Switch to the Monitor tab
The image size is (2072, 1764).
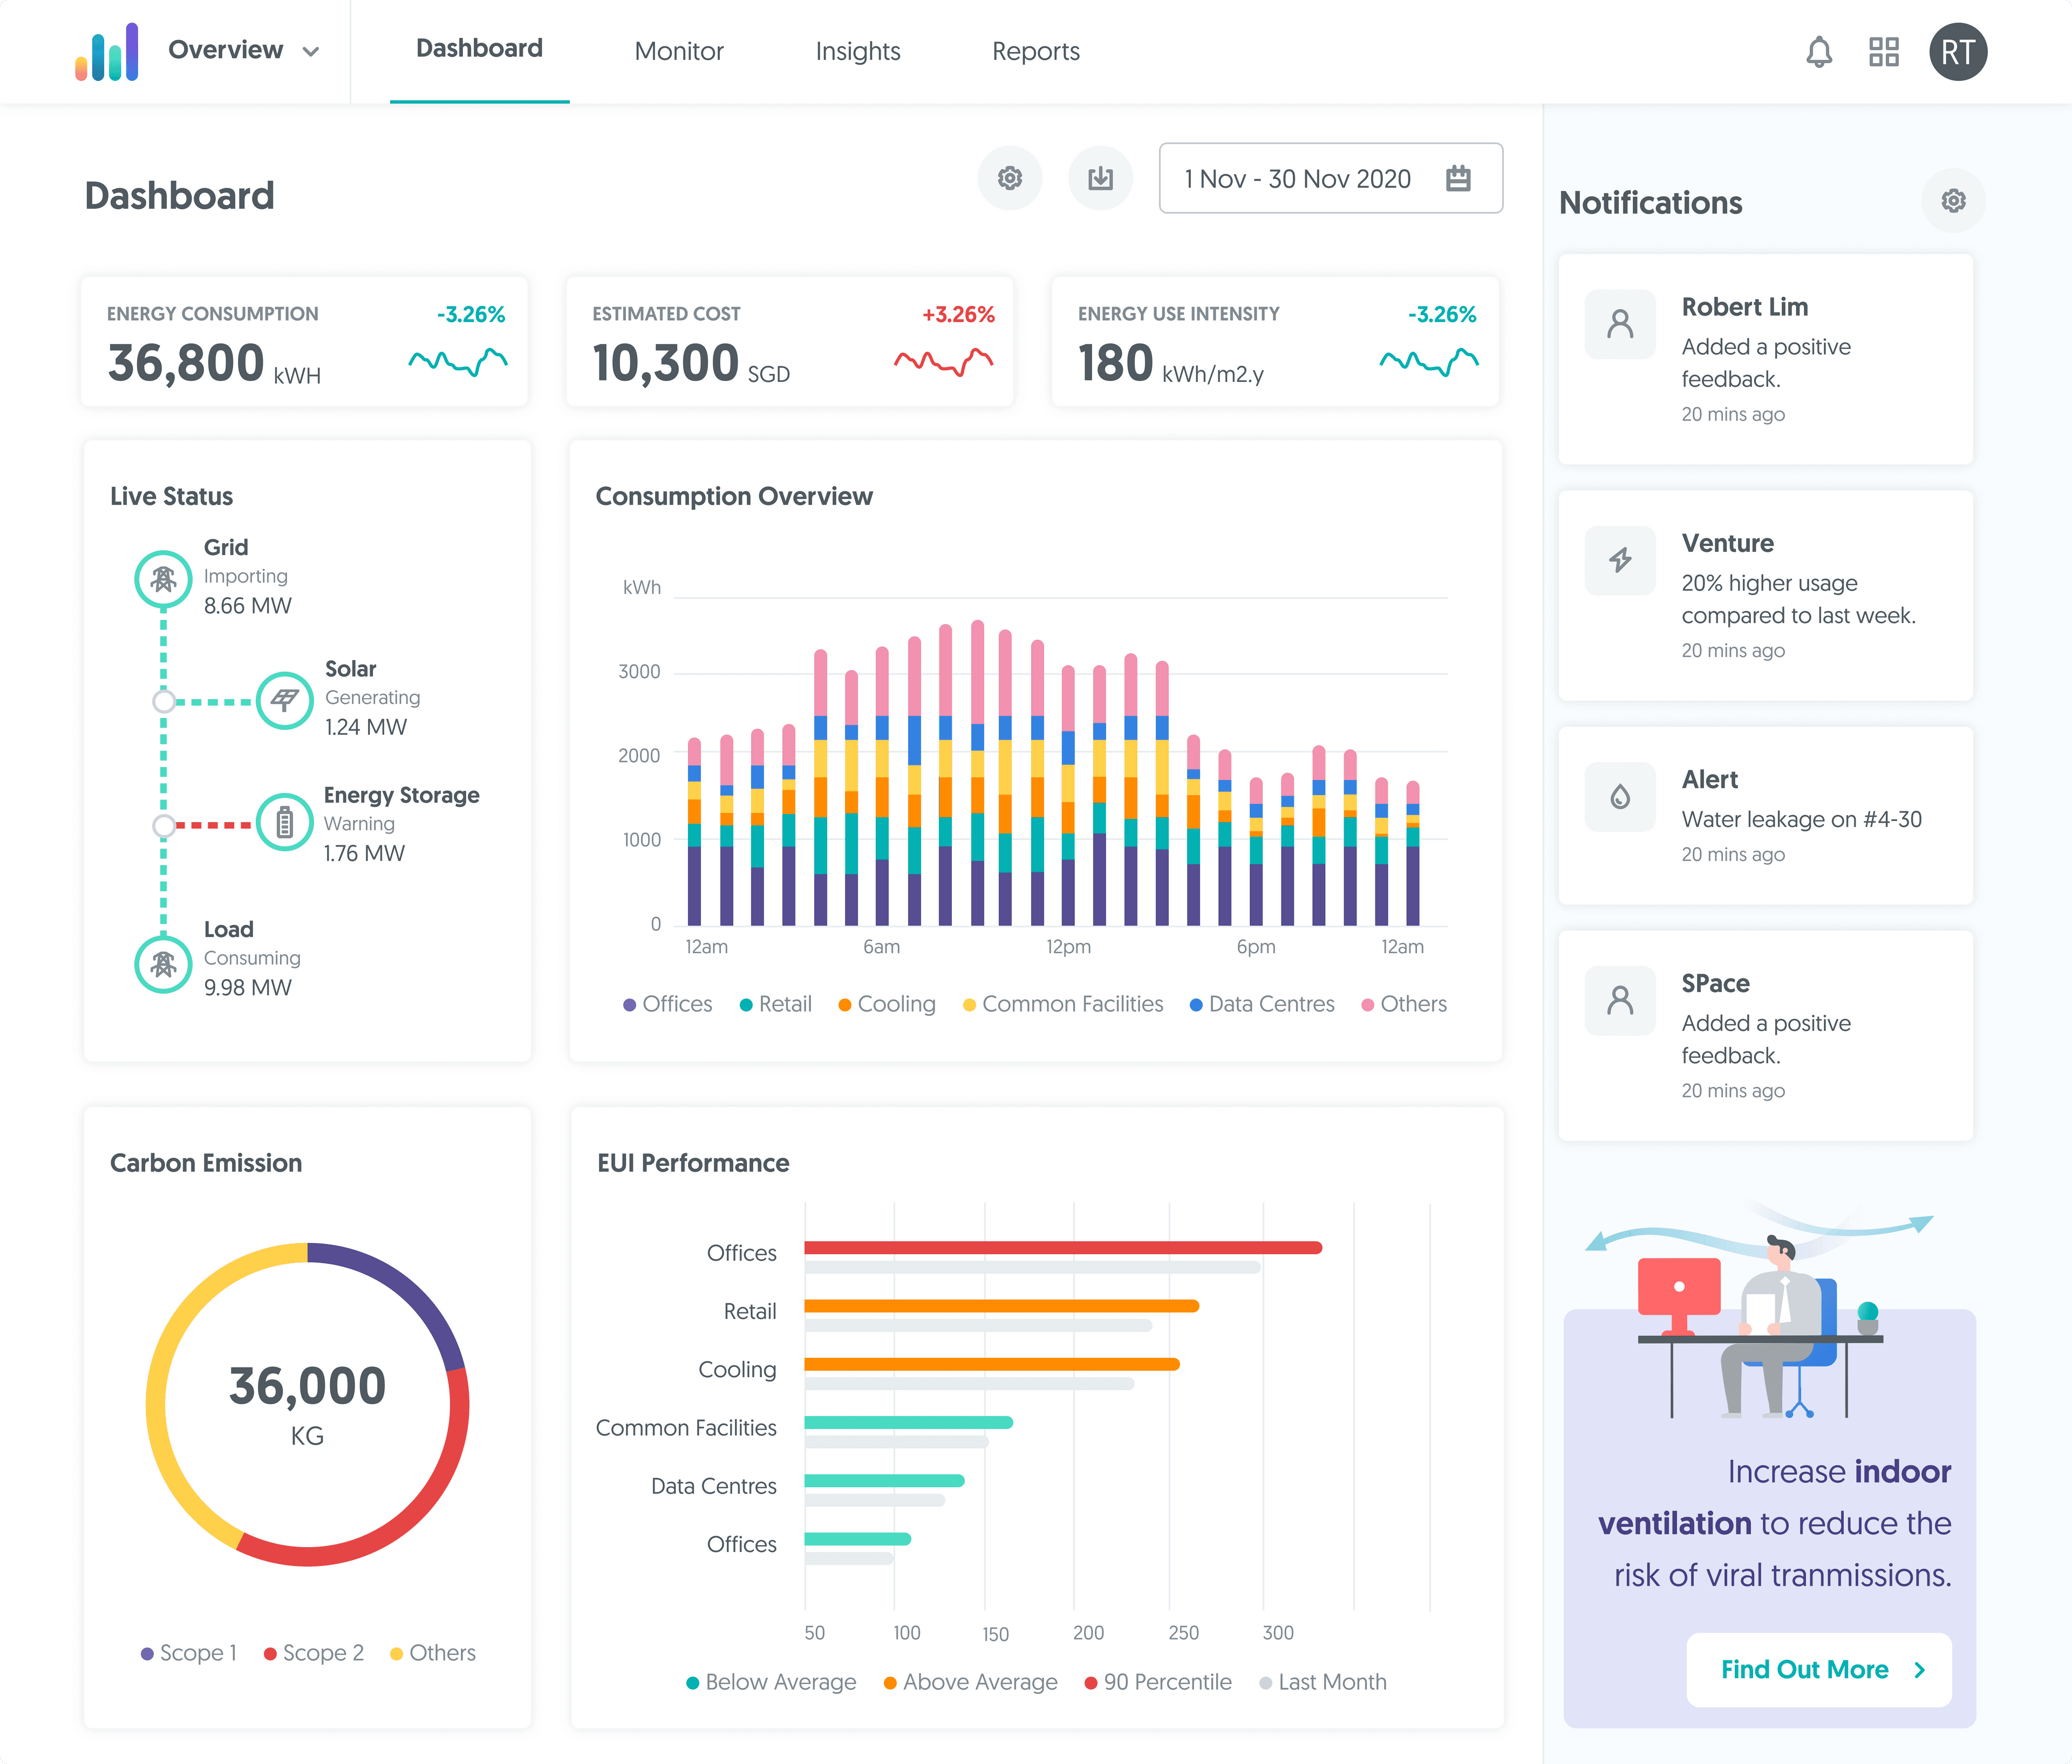(678, 52)
